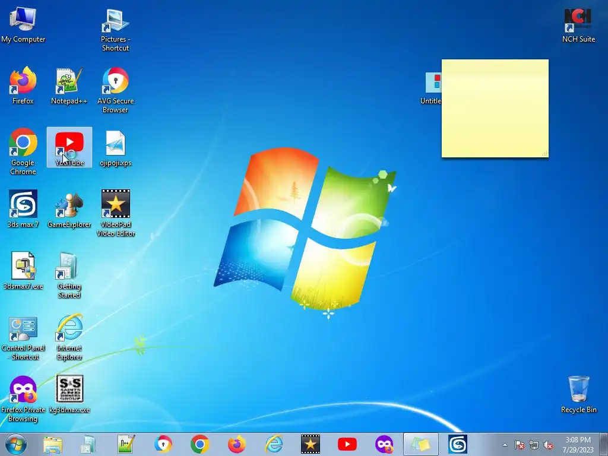Image resolution: width=608 pixels, height=456 pixels.
Task: Open Windows Explorer from the taskbar
Action: [x=53, y=444]
